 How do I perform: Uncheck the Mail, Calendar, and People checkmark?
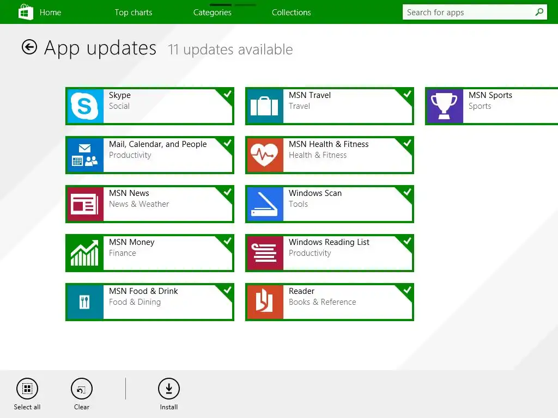click(x=227, y=143)
